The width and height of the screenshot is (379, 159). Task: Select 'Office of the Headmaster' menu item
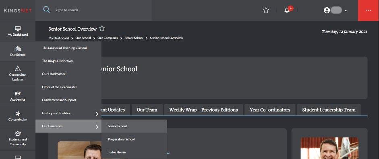click(68, 87)
